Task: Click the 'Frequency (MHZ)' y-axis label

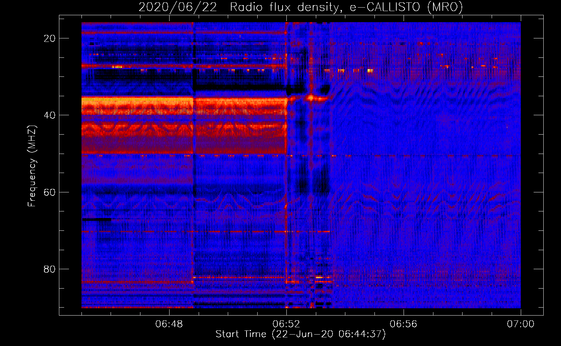Action: (x=32, y=166)
